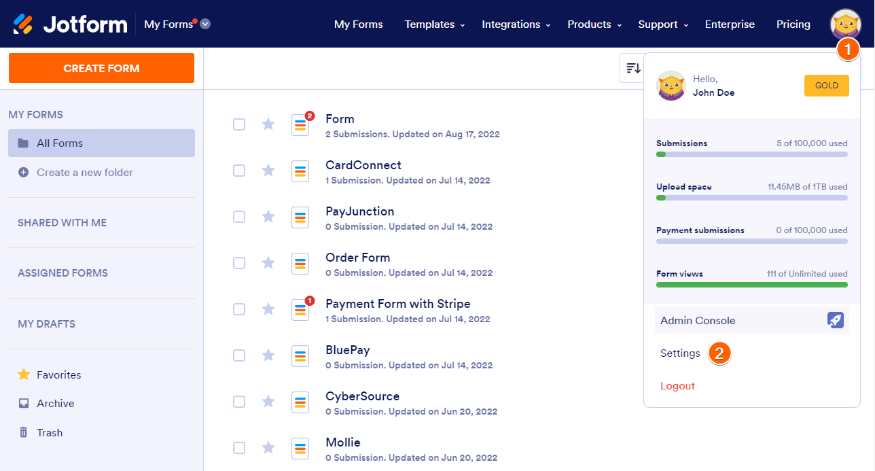The image size is (875, 471).
Task: Click the Payment submissions usage bar
Action: [x=752, y=241]
